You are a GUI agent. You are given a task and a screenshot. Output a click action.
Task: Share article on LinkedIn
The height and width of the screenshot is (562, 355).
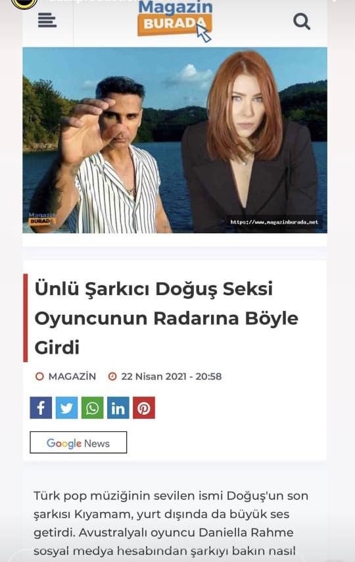118,408
